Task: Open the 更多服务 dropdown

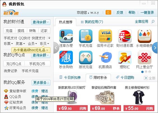Action: [41, 83]
